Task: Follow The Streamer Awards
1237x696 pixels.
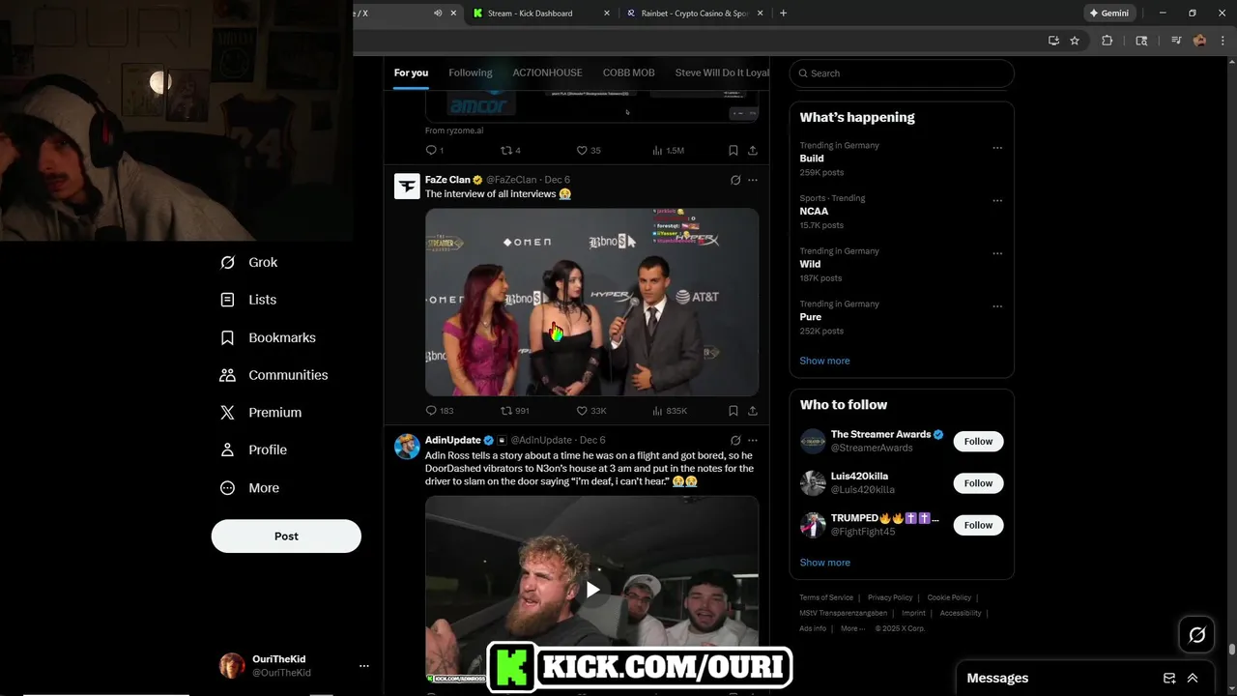Action: point(978,442)
